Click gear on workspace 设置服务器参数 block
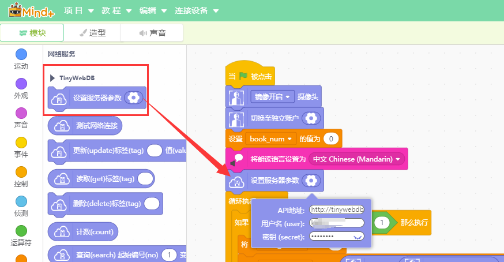 pos(311,181)
